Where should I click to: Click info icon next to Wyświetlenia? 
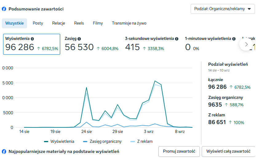click(x=32, y=39)
